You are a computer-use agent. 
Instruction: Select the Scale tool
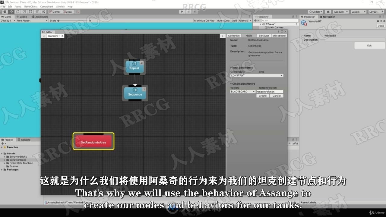point(24,12)
